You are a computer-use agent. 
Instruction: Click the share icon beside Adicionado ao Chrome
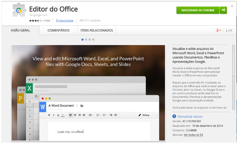(223, 10)
